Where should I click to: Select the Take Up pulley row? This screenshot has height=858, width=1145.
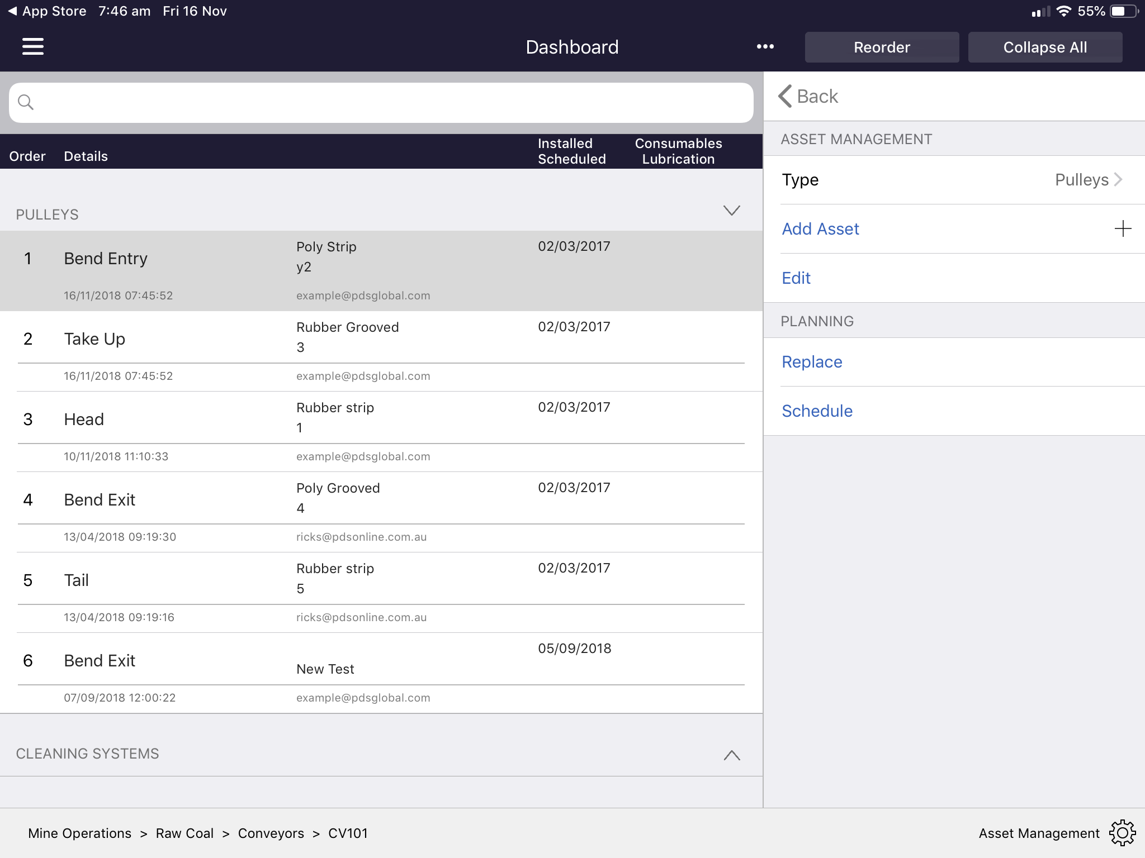pos(381,351)
